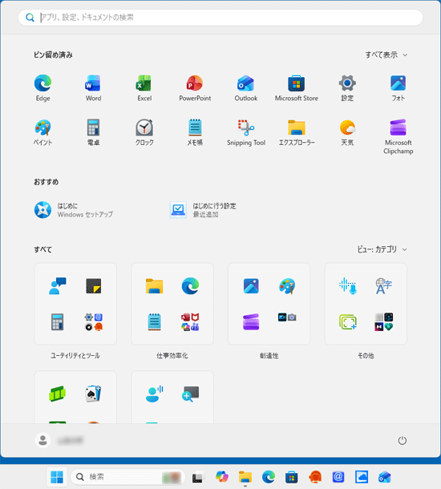Click the user account avatar
This screenshot has height=489, width=441.
tap(42, 440)
